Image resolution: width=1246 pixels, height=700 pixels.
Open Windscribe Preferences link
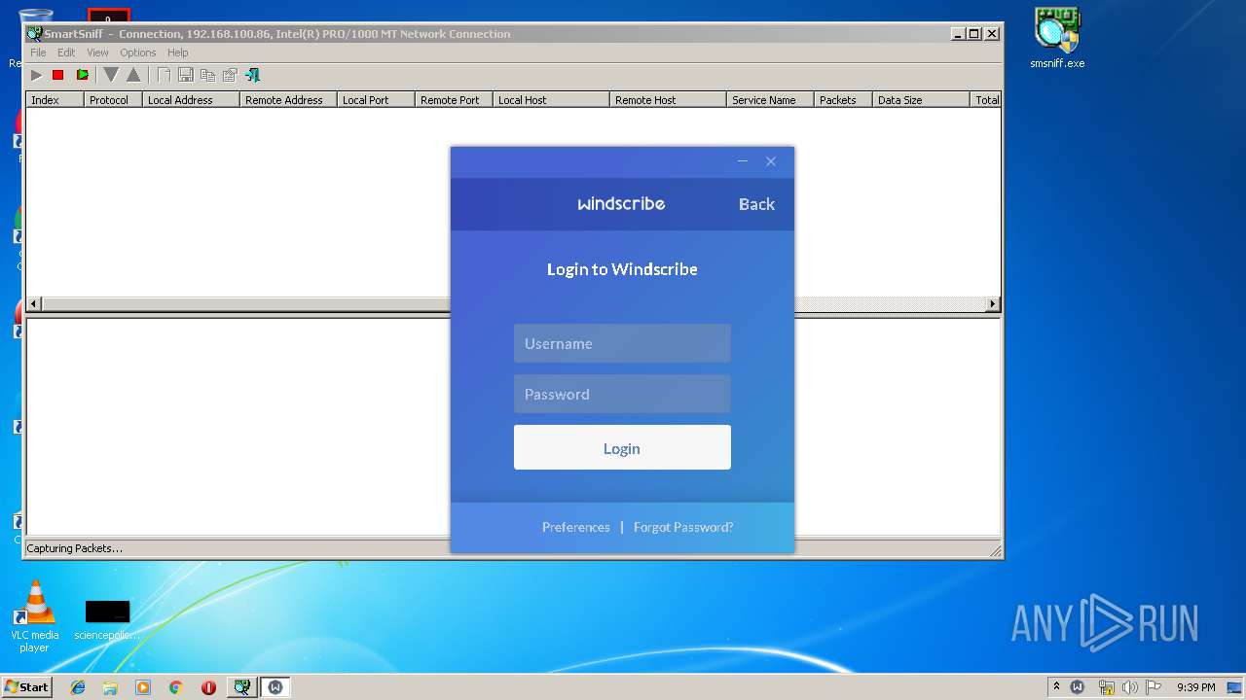tap(576, 527)
